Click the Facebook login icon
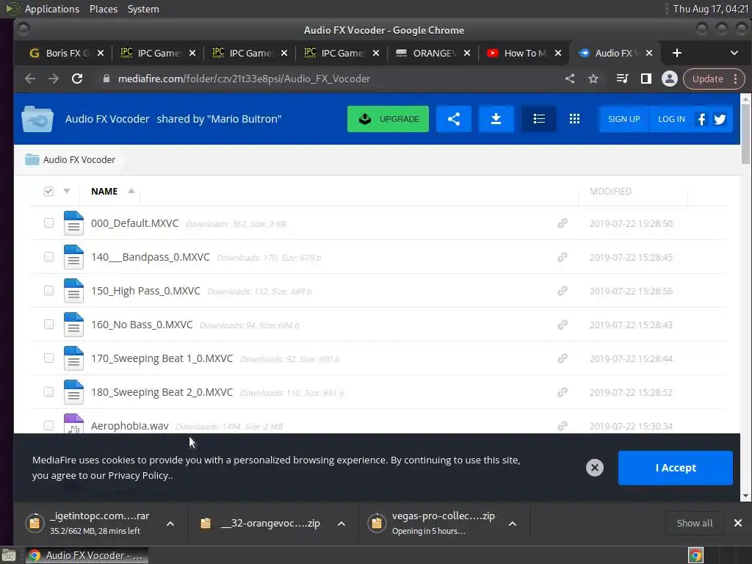 click(x=701, y=119)
